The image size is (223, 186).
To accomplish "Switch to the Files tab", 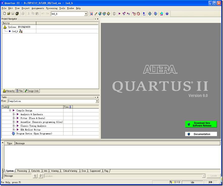I will [x=19, y=91].
